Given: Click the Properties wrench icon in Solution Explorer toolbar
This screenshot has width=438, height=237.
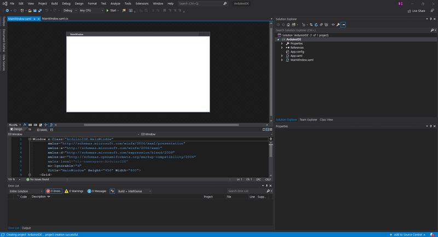Looking at the screenshot, I should click(x=338, y=25).
